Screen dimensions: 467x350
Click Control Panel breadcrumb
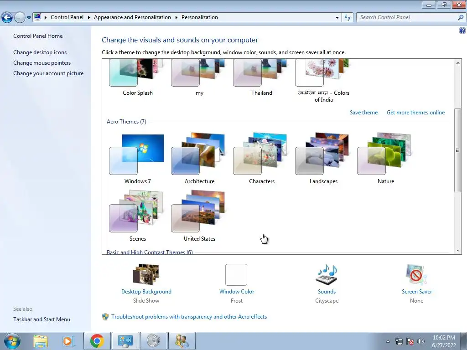[67, 17]
